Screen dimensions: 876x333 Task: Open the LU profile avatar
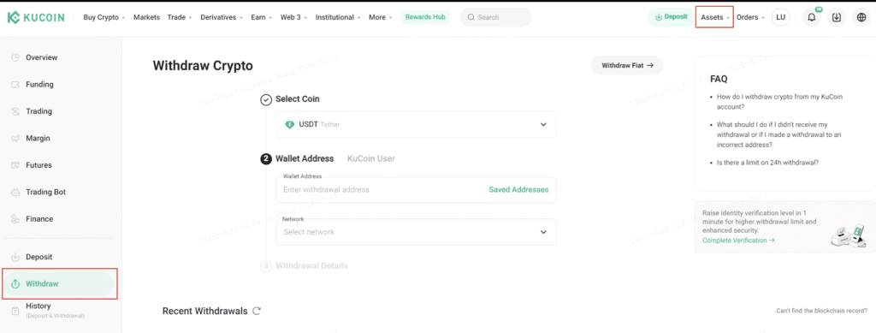click(780, 17)
